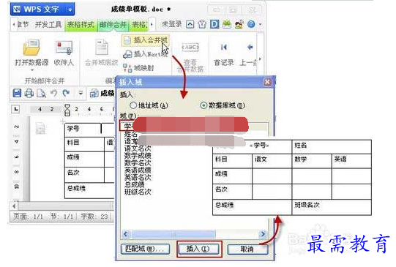Click the 域映射 ribbon command
The width and height of the screenshot is (396, 267).
tap(138, 68)
